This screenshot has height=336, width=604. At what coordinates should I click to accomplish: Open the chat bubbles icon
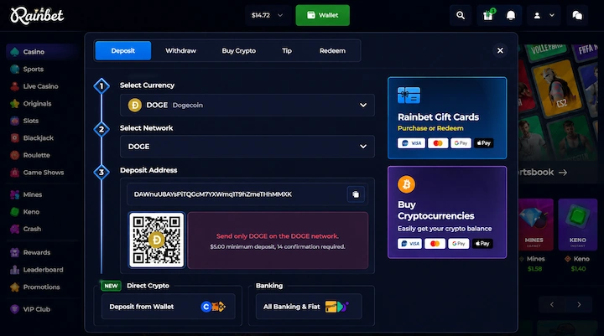[577, 15]
